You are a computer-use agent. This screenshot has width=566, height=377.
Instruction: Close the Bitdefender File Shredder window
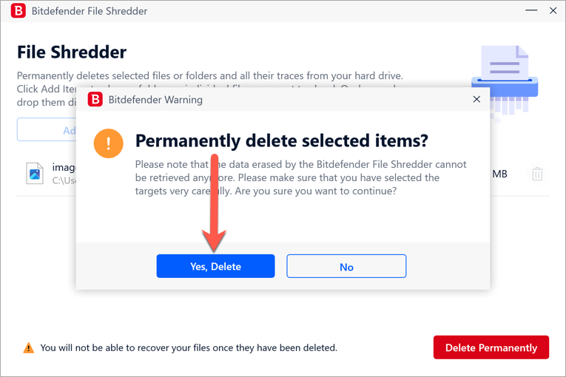point(553,10)
